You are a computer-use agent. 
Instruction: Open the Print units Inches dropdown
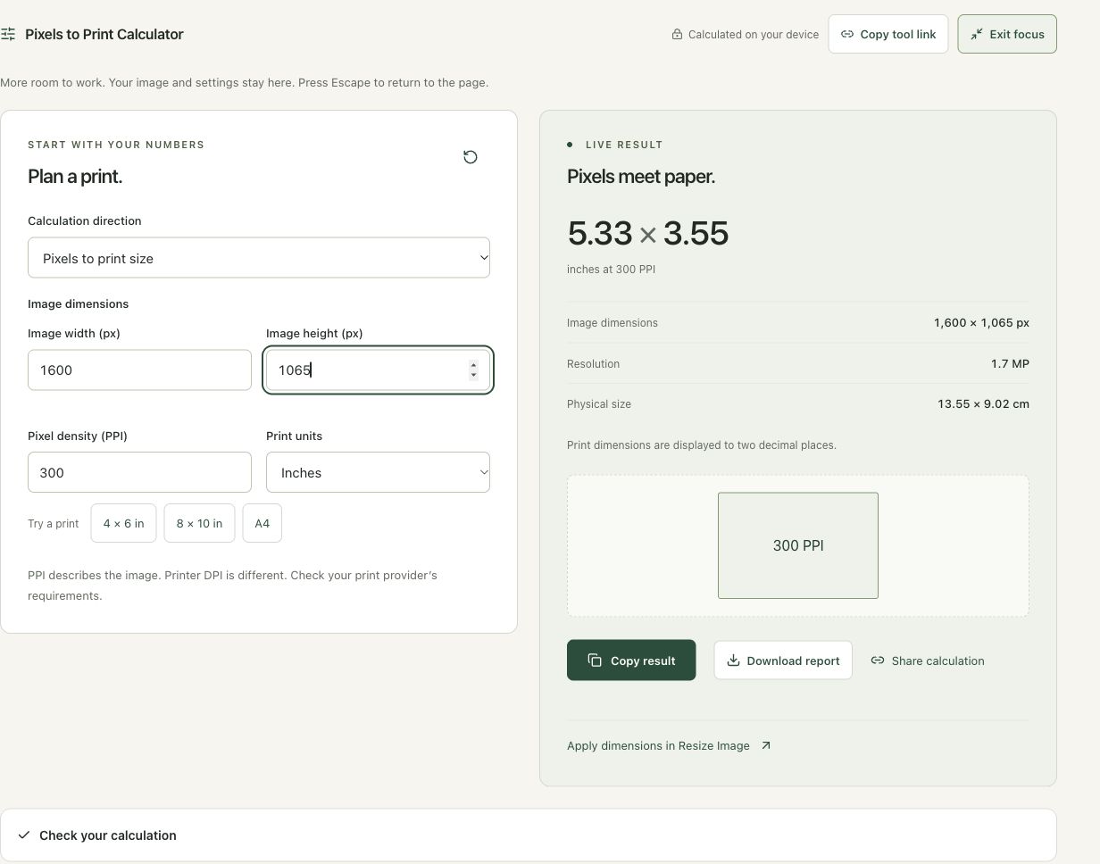tap(378, 472)
